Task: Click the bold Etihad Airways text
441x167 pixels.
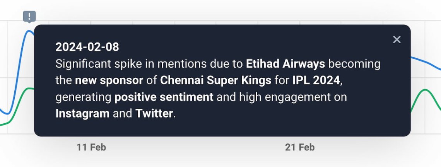Action: click(285, 64)
